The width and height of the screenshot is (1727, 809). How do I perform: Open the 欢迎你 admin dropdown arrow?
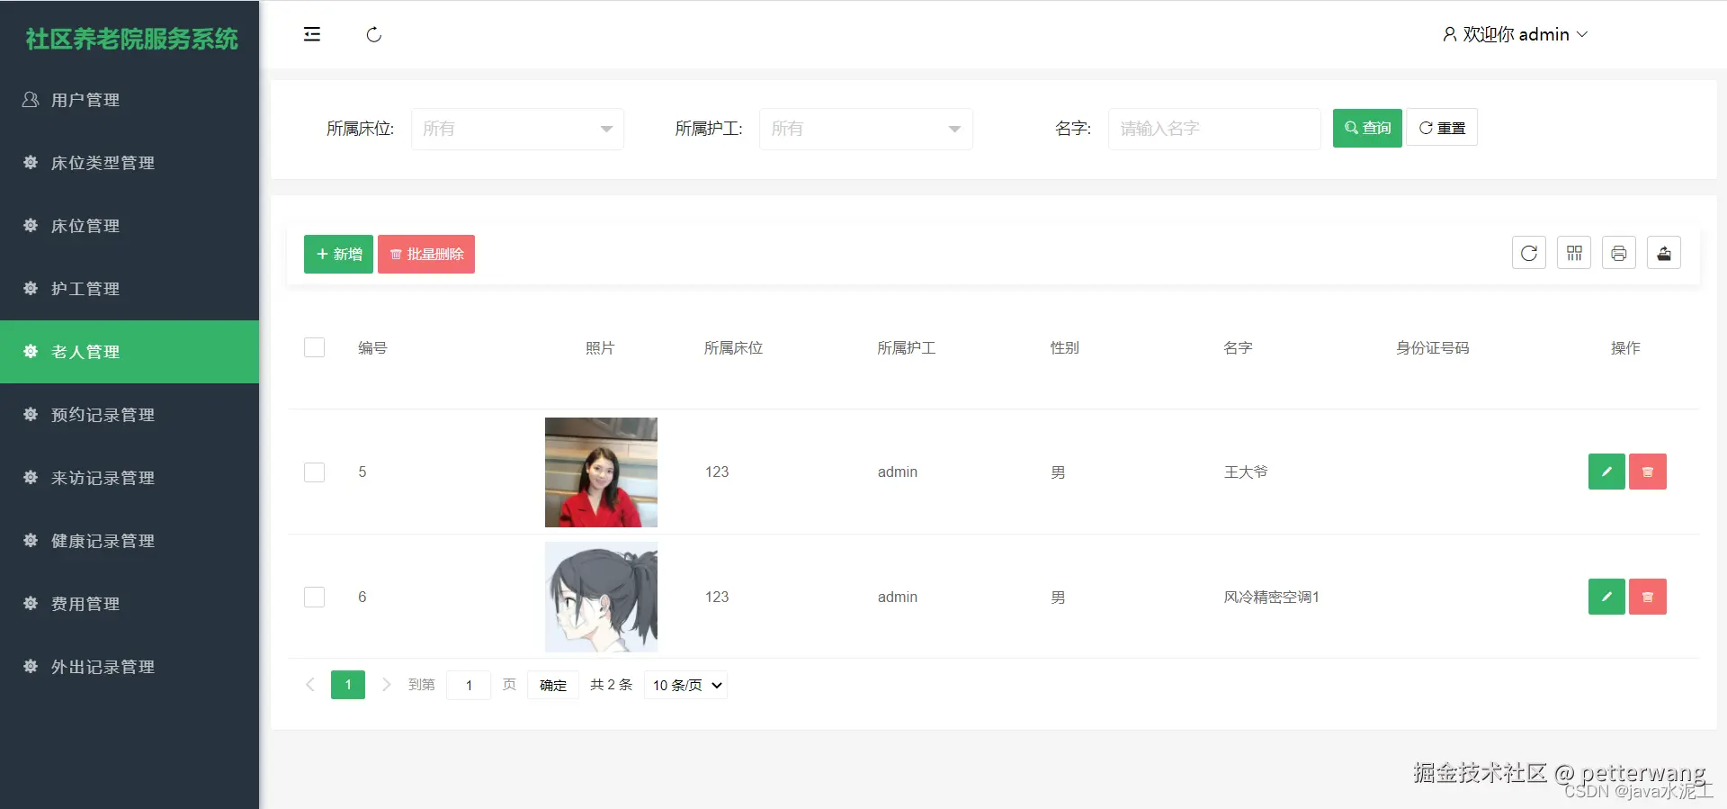click(x=1582, y=34)
